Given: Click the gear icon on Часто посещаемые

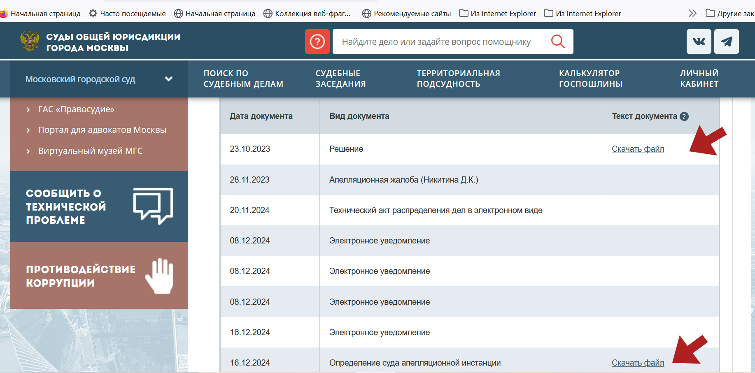Looking at the screenshot, I should pos(92,13).
